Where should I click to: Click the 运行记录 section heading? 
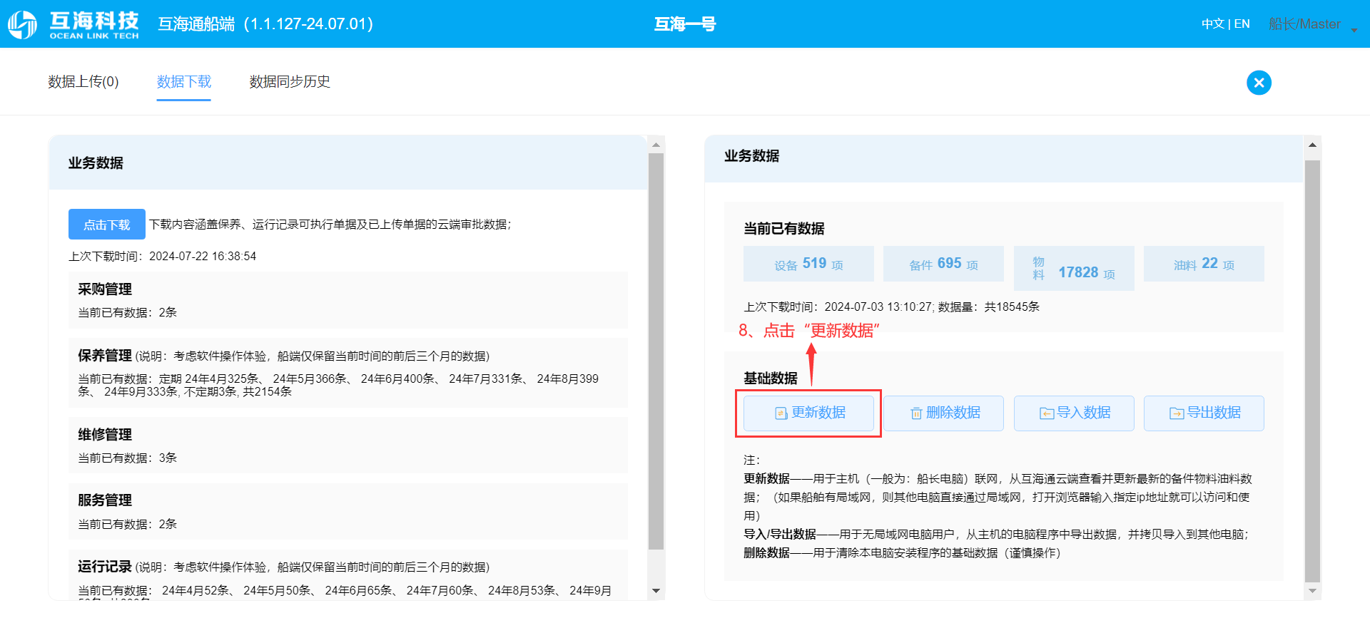[x=105, y=567]
